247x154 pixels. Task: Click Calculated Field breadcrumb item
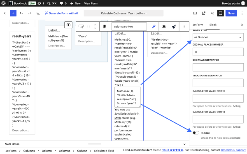(104, 151)
